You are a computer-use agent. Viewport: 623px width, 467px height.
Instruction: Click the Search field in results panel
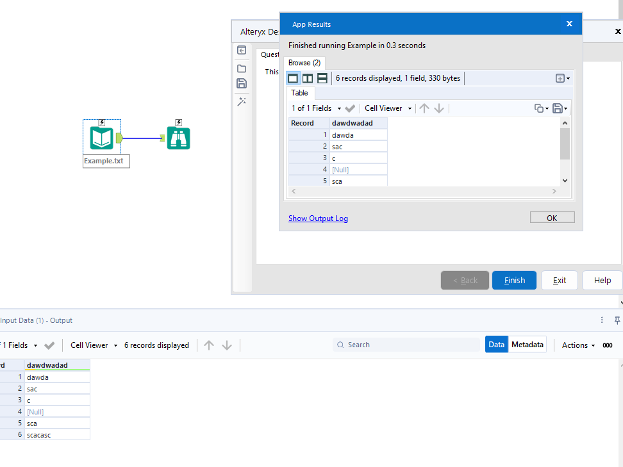click(406, 345)
